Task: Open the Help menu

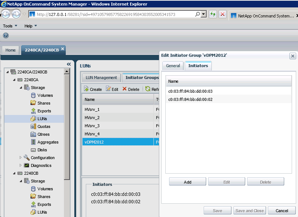Action: (30, 26)
